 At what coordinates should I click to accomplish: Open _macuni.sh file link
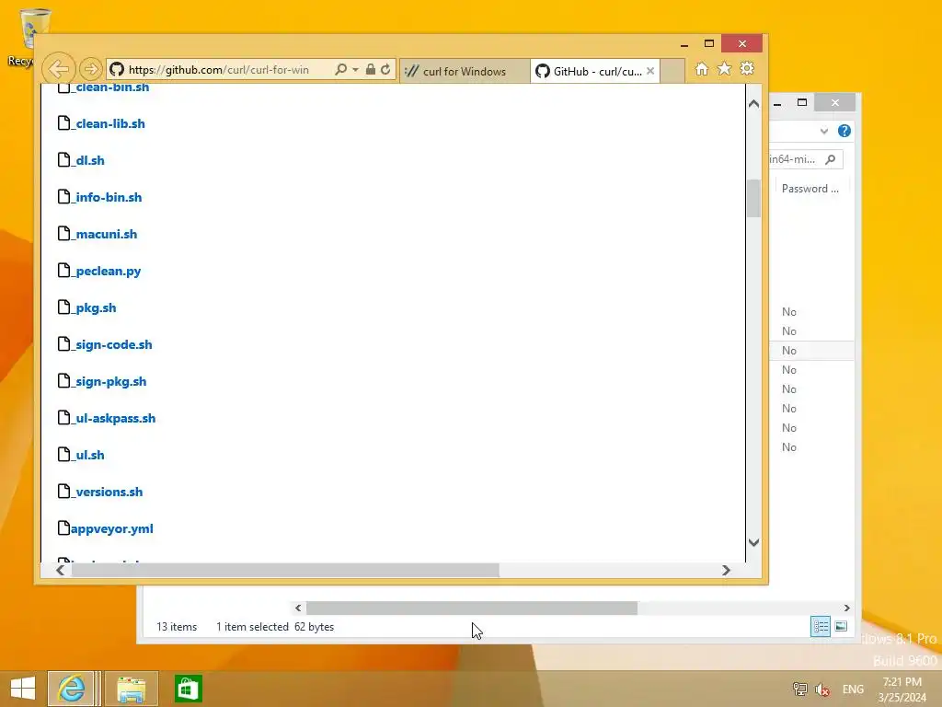tap(106, 234)
